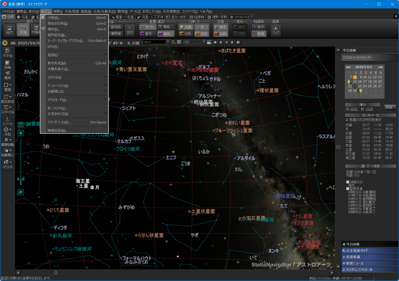Screen dimensions: 399x281
Task: Select the 地平 horizon coordinate button
Action: [9, 30]
